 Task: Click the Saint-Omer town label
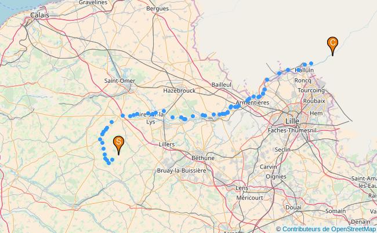119,81
